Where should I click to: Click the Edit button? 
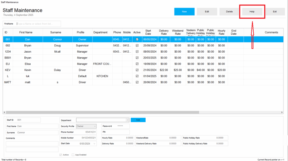pos(207,12)
